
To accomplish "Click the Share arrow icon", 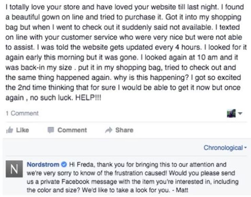I will (x=110, y=130).
